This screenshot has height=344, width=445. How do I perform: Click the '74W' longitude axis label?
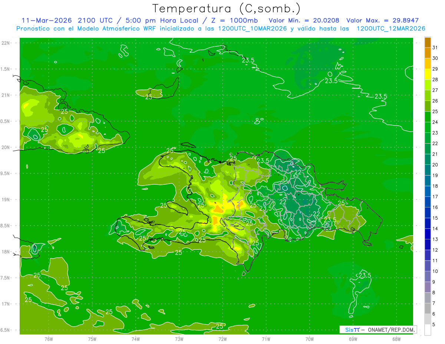pos(136,339)
